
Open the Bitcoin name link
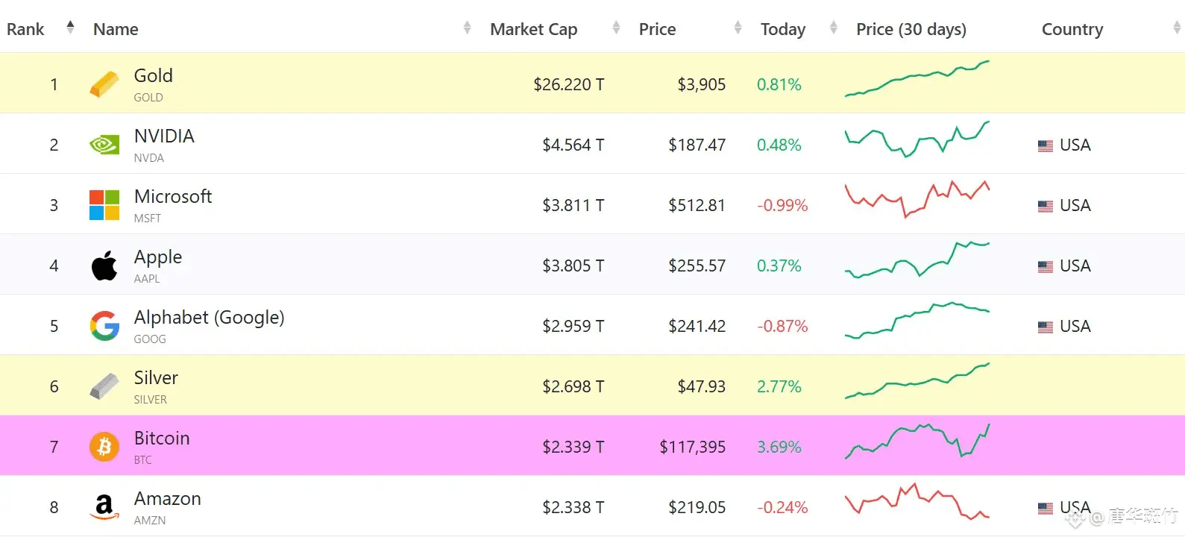pos(162,439)
